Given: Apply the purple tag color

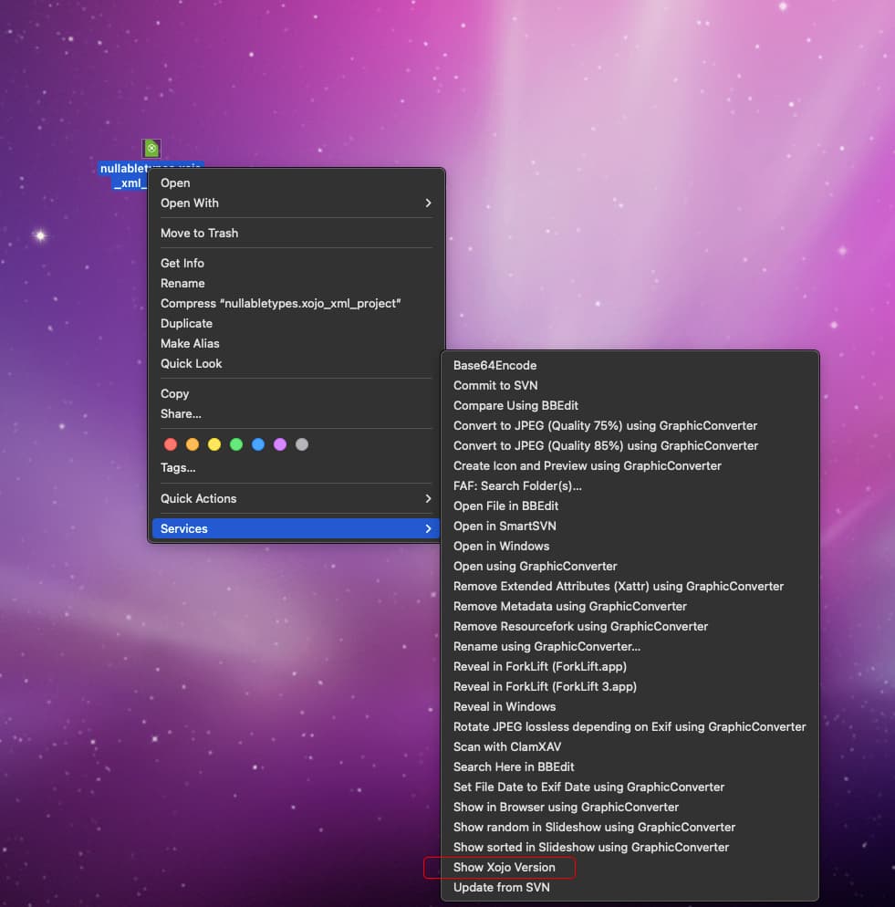Looking at the screenshot, I should pos(280,444).
